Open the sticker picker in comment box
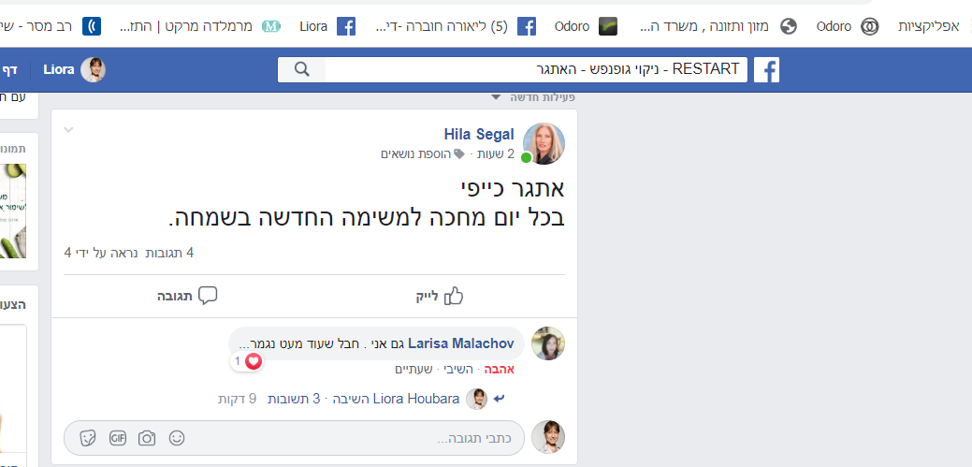This screenshot has height=467, width=972. point(88,439)
